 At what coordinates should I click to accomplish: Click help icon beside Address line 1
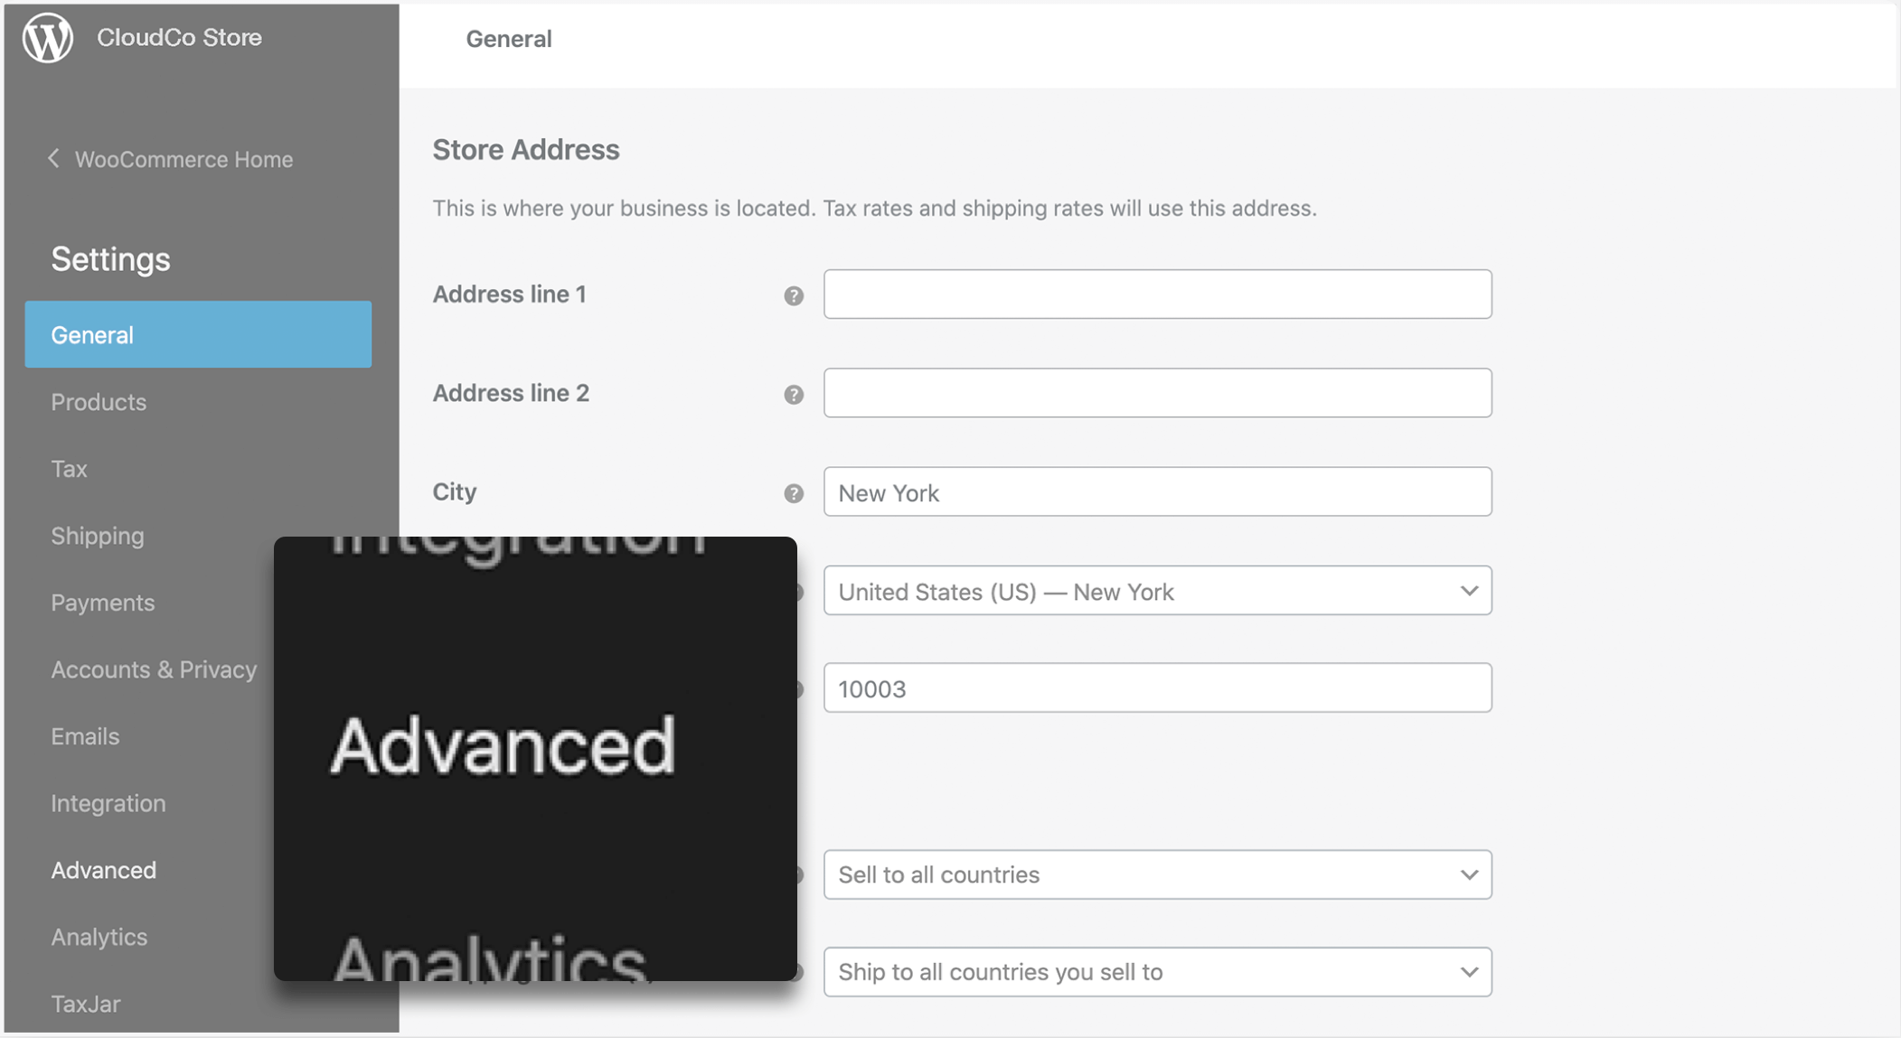tap(794, 295)
